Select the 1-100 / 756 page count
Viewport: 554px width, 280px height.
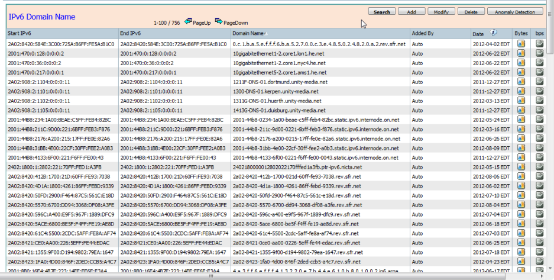tap(167, 23)
